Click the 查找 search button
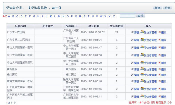Viewport: 175px width, 105px height. [140, 16]
